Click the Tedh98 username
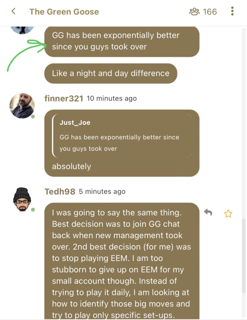The height and width of the screenshot is (320, 247). point(60,192)
